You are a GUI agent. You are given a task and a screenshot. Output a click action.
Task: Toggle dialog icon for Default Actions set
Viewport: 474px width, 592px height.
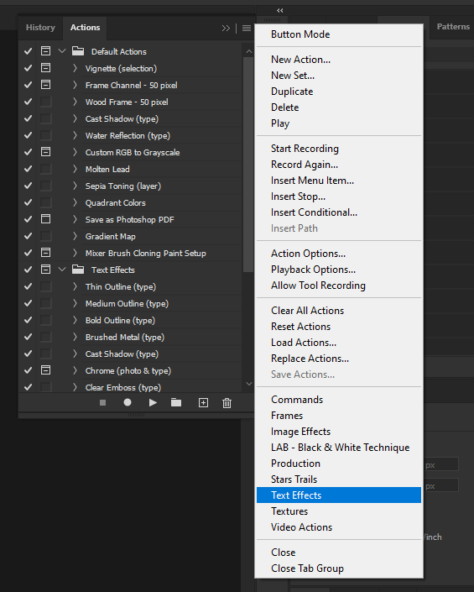tap(45, 51)
